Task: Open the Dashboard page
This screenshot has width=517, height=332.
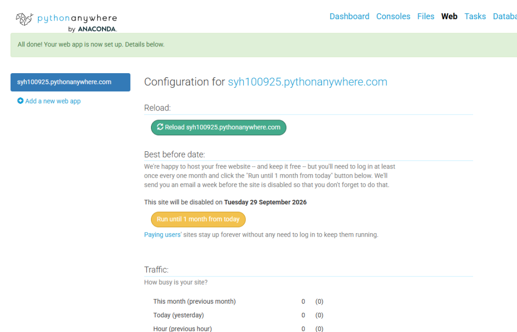Action: tap(349, 17)
